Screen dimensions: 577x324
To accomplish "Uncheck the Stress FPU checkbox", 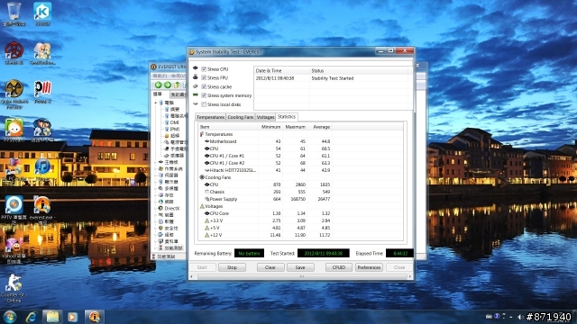I will pos(204,78).
